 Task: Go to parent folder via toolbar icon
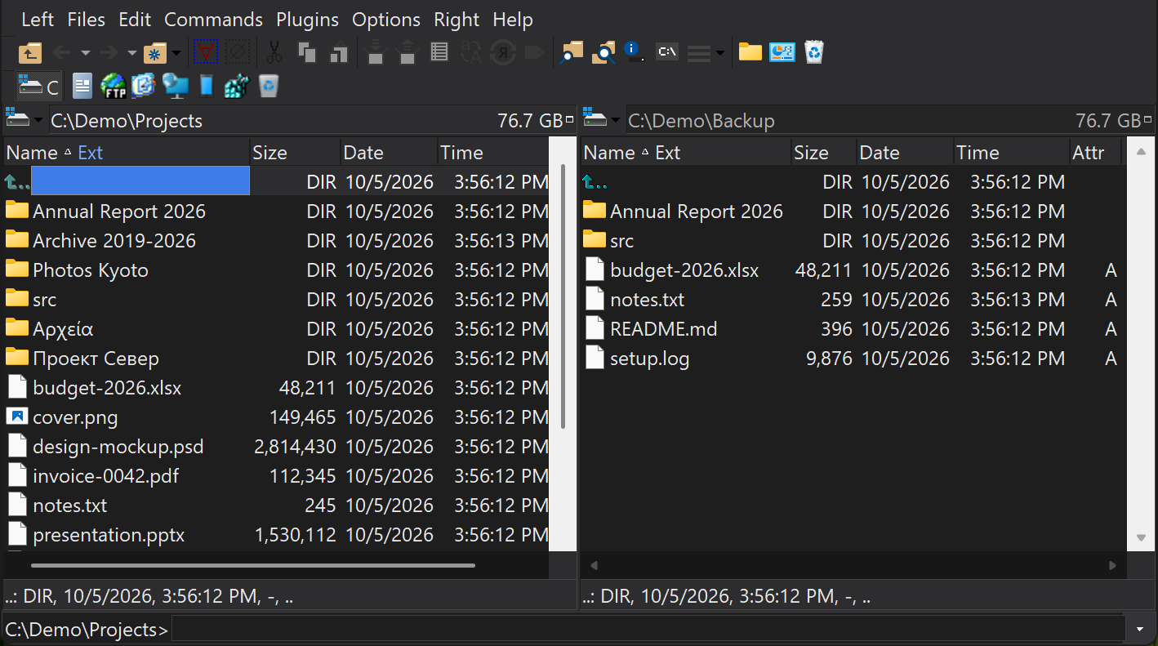tap(29, 53)
